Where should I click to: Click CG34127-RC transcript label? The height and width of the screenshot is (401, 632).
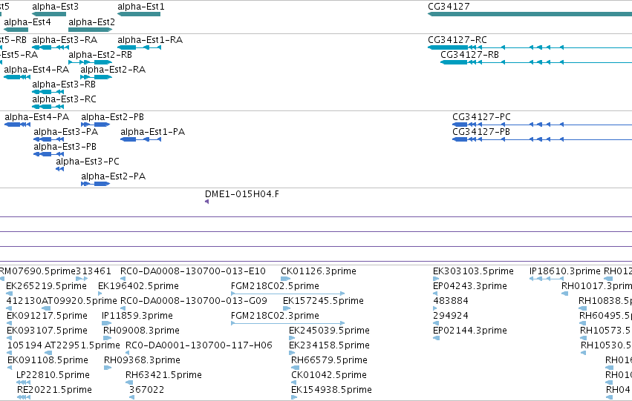457,40
